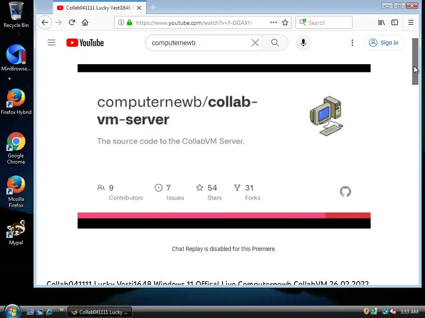Open a new browser tab

(x=153, y=7)
